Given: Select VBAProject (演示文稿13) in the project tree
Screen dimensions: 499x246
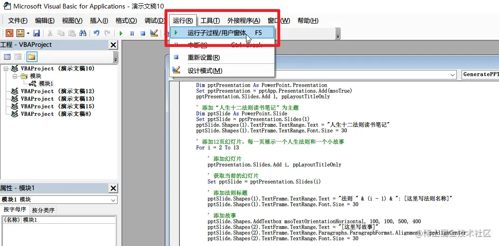Looking at the screenshot, I should [58, 99].
